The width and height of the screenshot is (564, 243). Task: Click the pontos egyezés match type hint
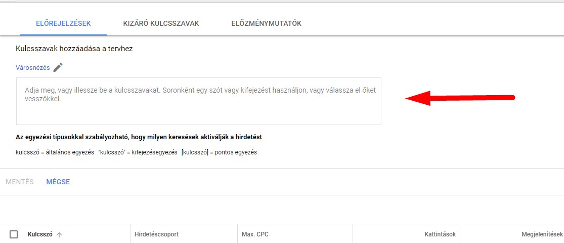pos(220,152)
